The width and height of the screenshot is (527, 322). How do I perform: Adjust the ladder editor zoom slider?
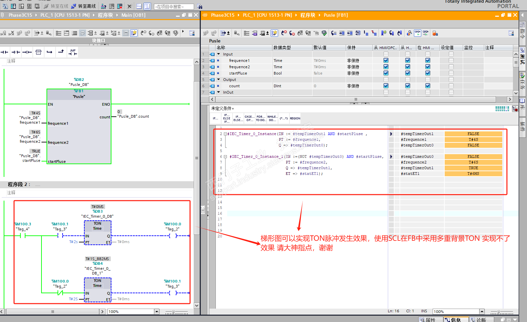point(173,312)
